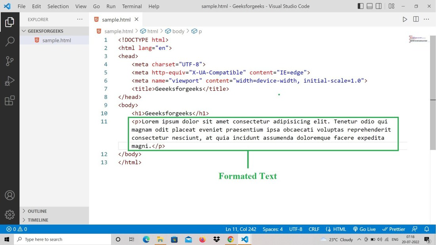The height and width of the screenshot is (245, 436).
Task: Open the File menu
Action: tap(21, 6)
